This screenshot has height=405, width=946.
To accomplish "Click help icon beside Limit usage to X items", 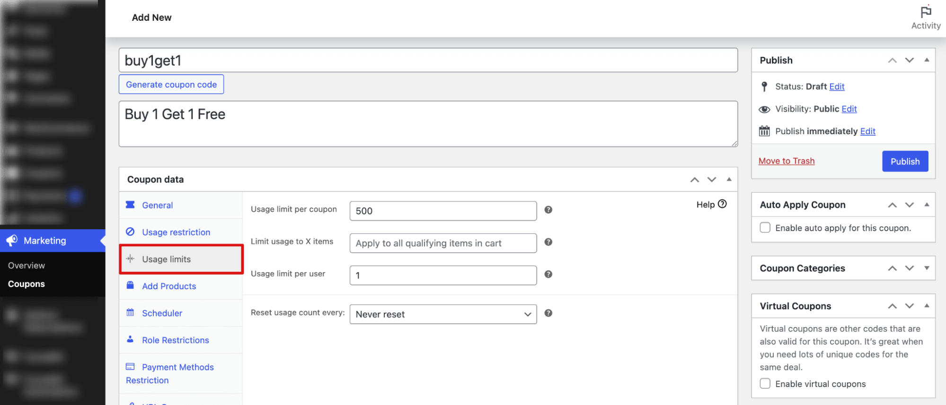I will [x=548, y=242].
